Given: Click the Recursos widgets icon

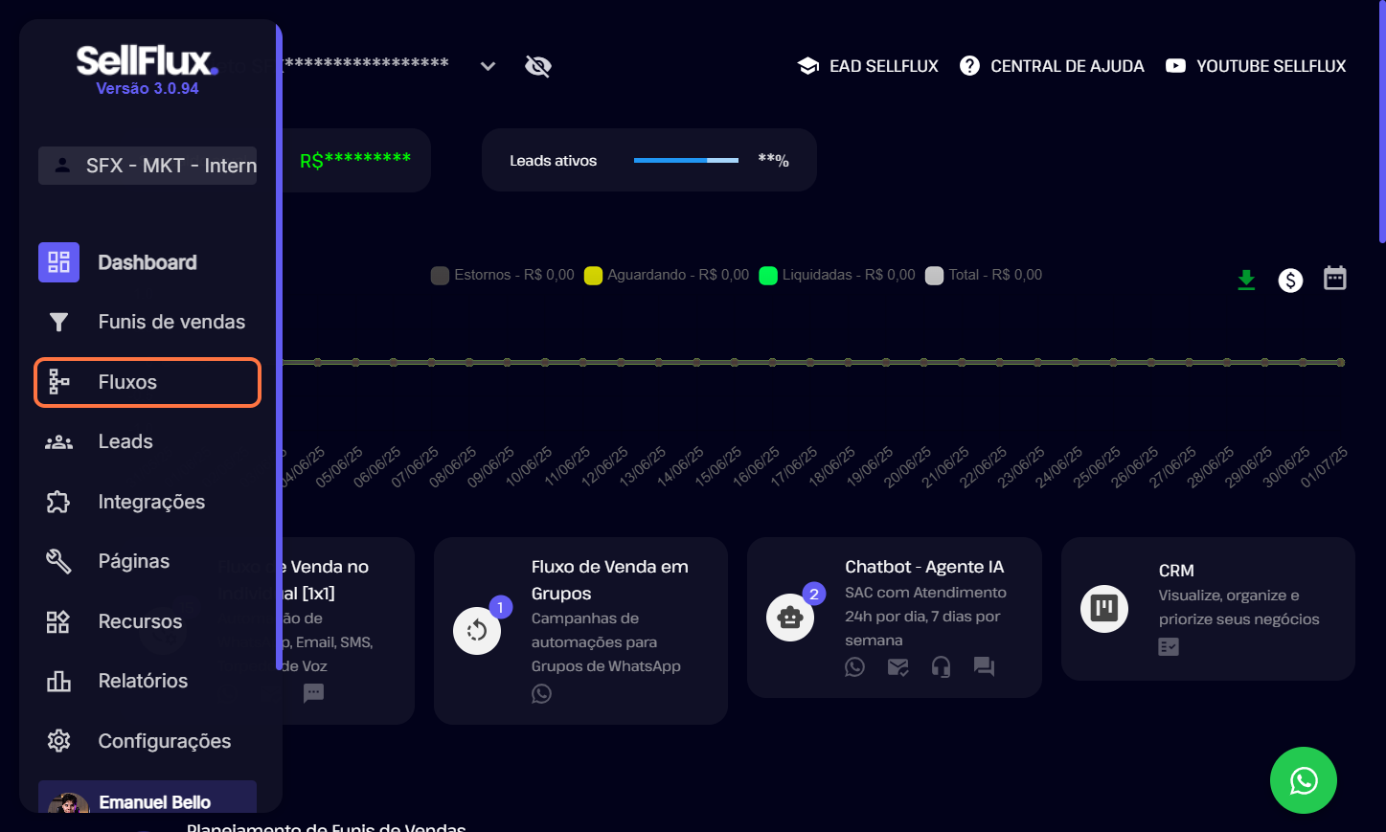Looking at the screenshot, I should tap(58, 621).
